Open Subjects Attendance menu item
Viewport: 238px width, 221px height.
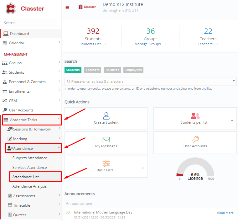tap(30, 158)
